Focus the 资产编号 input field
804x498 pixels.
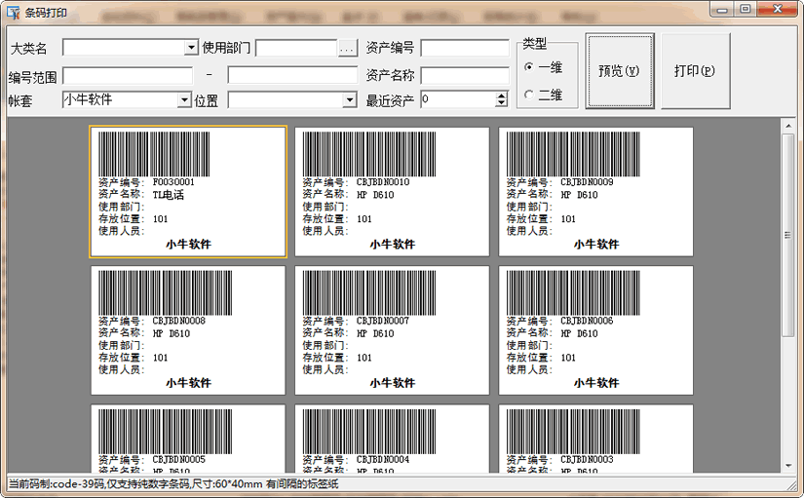pos(465,48)
